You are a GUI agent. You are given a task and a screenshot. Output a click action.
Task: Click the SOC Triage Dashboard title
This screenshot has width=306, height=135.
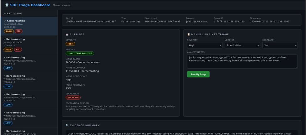(30, 5)
